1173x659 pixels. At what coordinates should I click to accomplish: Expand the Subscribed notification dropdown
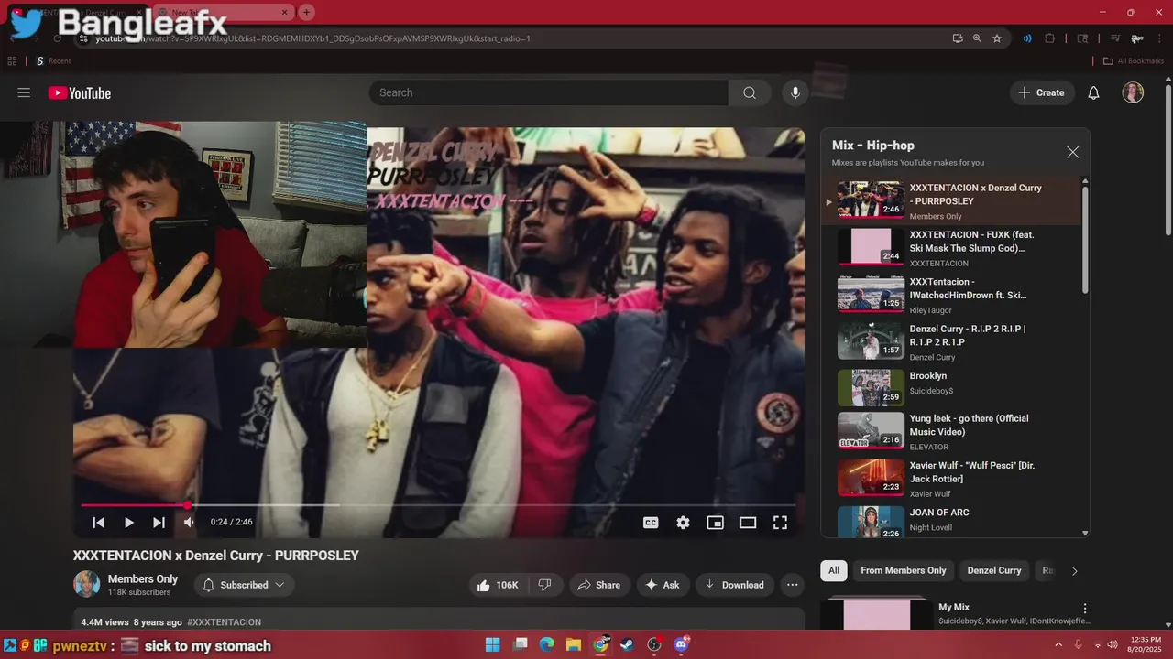(243, 585)
